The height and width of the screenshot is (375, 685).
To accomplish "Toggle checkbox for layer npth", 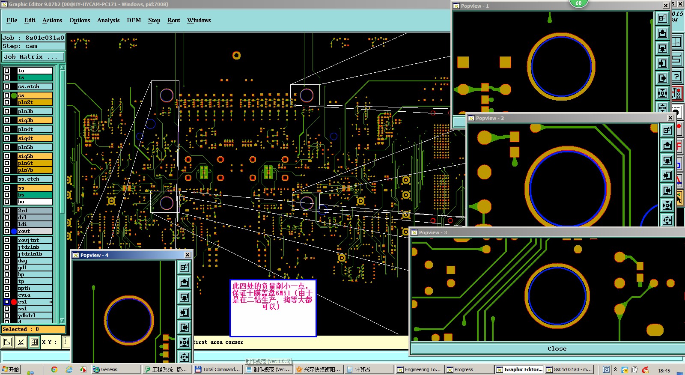I will point(7,288).
